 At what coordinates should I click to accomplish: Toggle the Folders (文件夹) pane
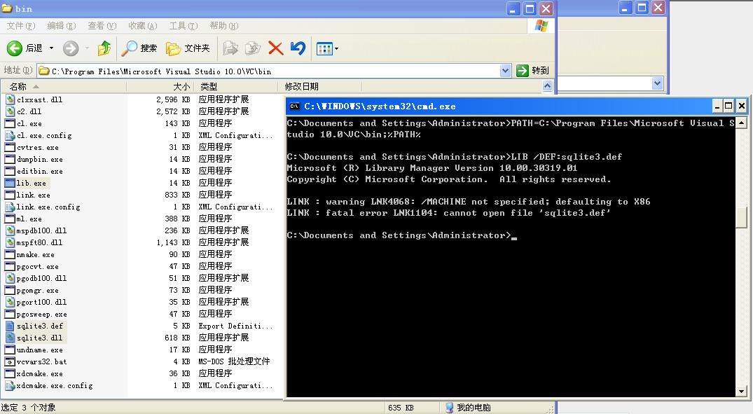(x=188, y=48)
